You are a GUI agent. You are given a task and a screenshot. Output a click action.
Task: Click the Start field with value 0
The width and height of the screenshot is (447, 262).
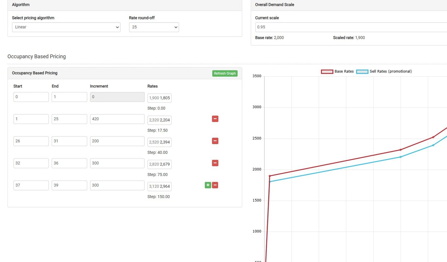click(x=31, y=97)
